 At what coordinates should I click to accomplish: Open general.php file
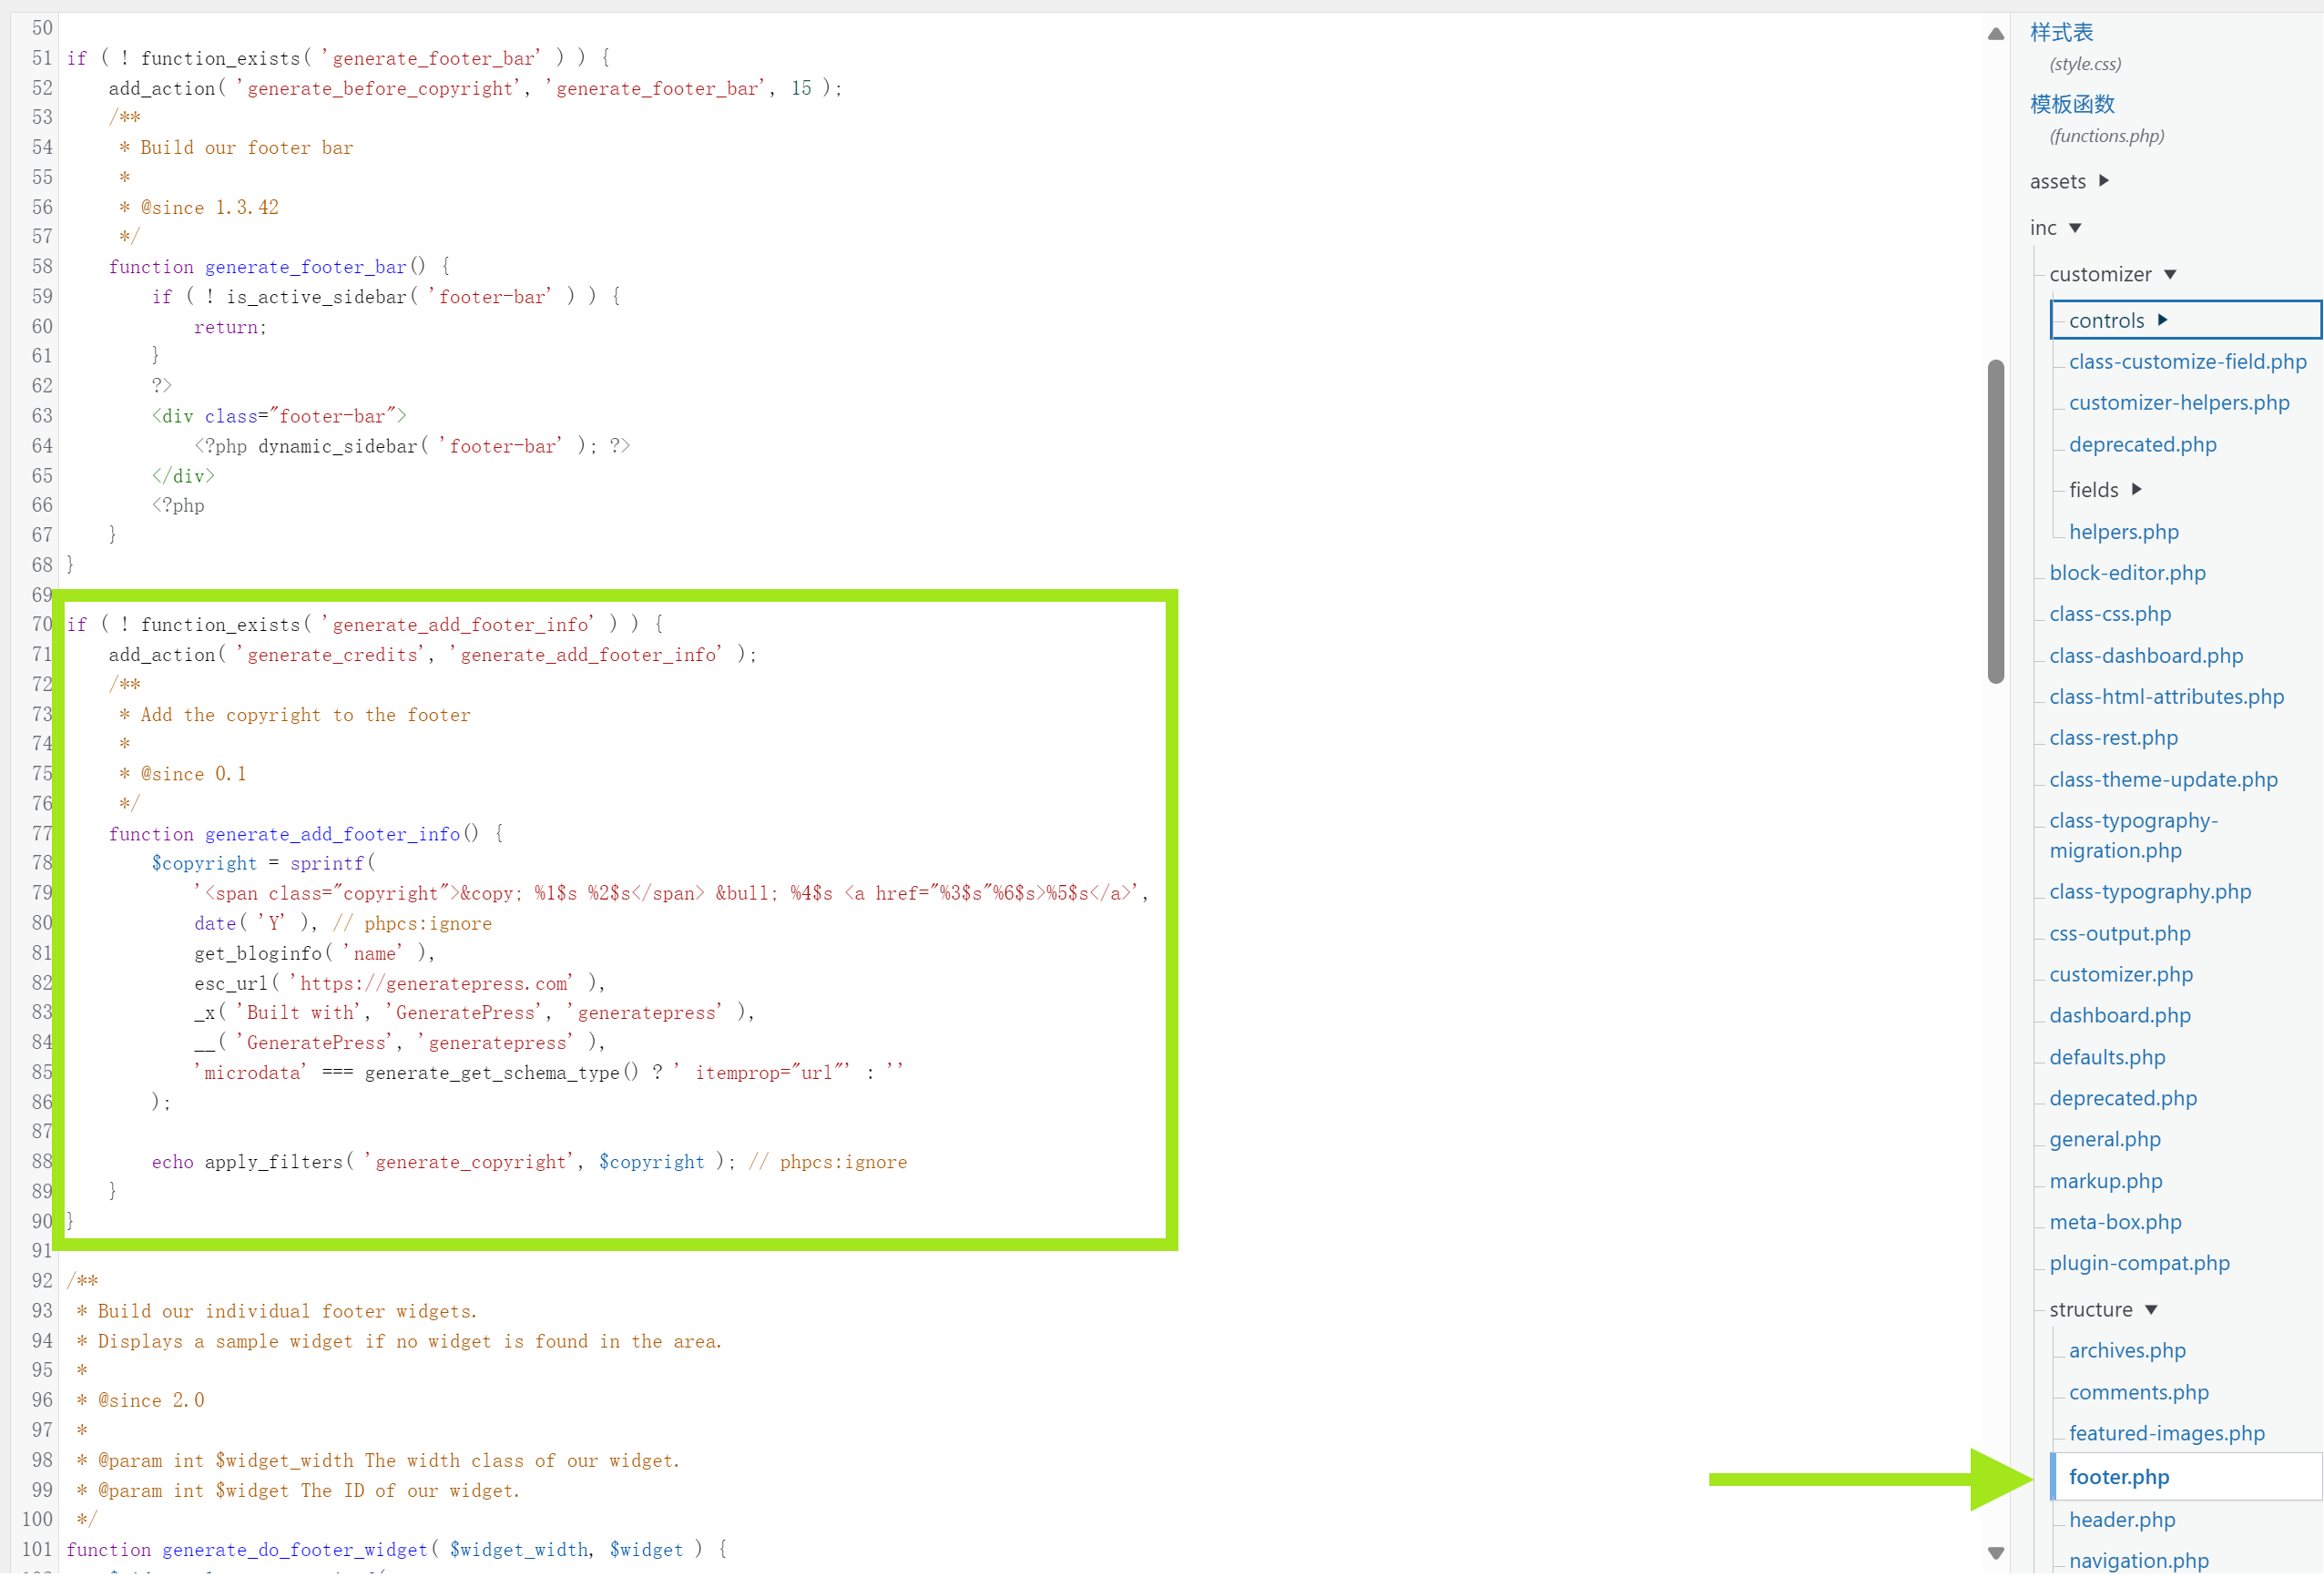(2104, 1140)
